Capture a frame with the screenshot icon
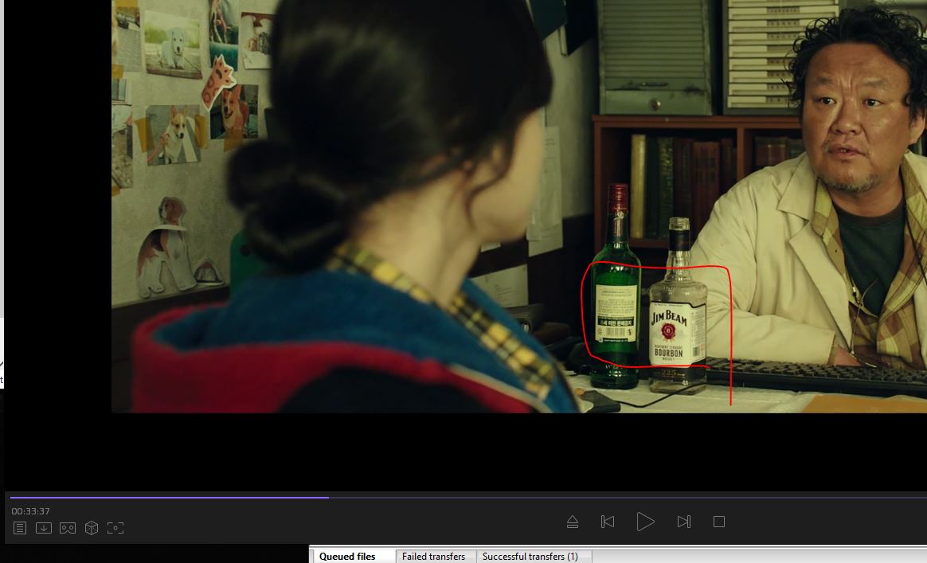Image resolution: width=927 pixels, height=563 pixels. tap(115, 528)
